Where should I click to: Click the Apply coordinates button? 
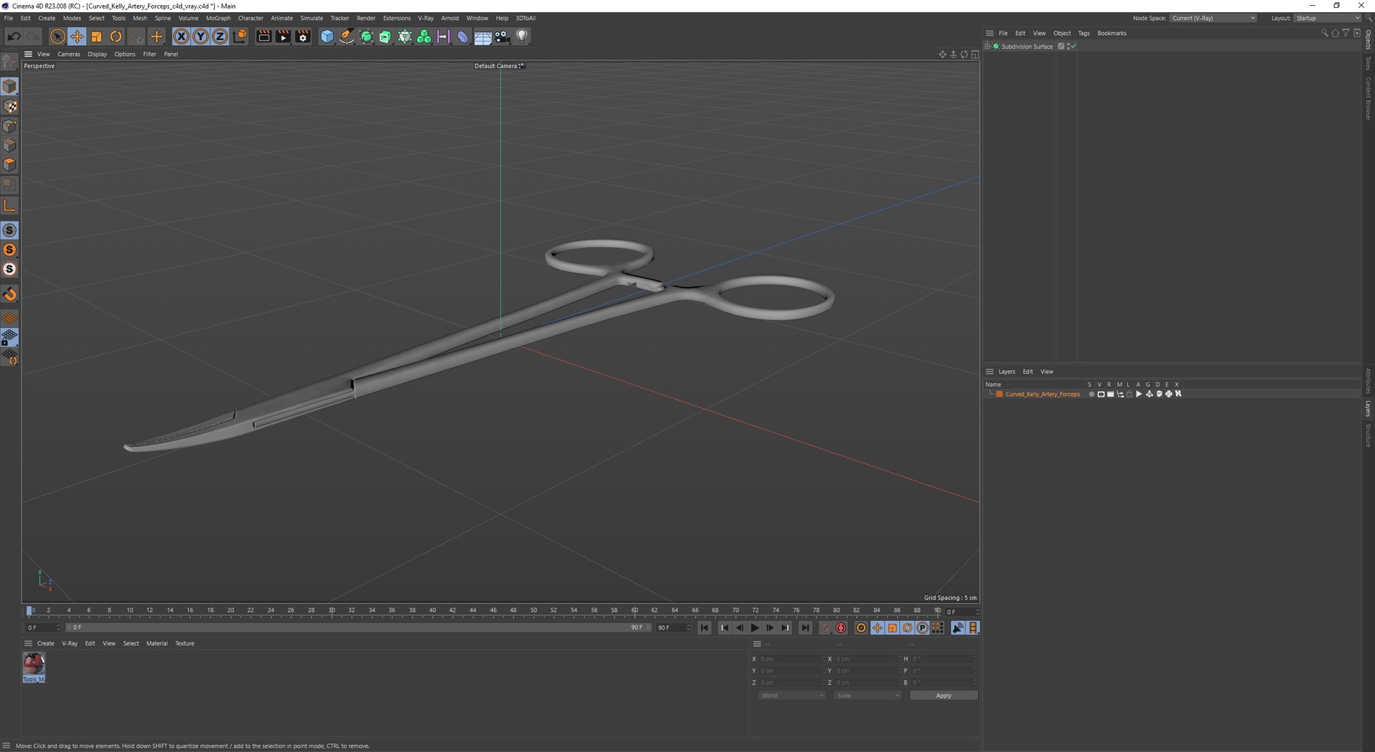pos(943,695)
